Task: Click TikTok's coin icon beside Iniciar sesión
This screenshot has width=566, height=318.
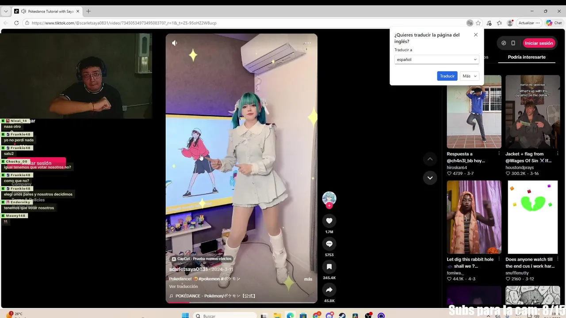Action: click(x=504, y=43)
